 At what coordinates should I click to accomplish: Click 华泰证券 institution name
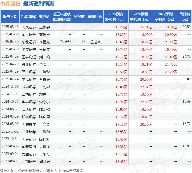coord(29,102)
